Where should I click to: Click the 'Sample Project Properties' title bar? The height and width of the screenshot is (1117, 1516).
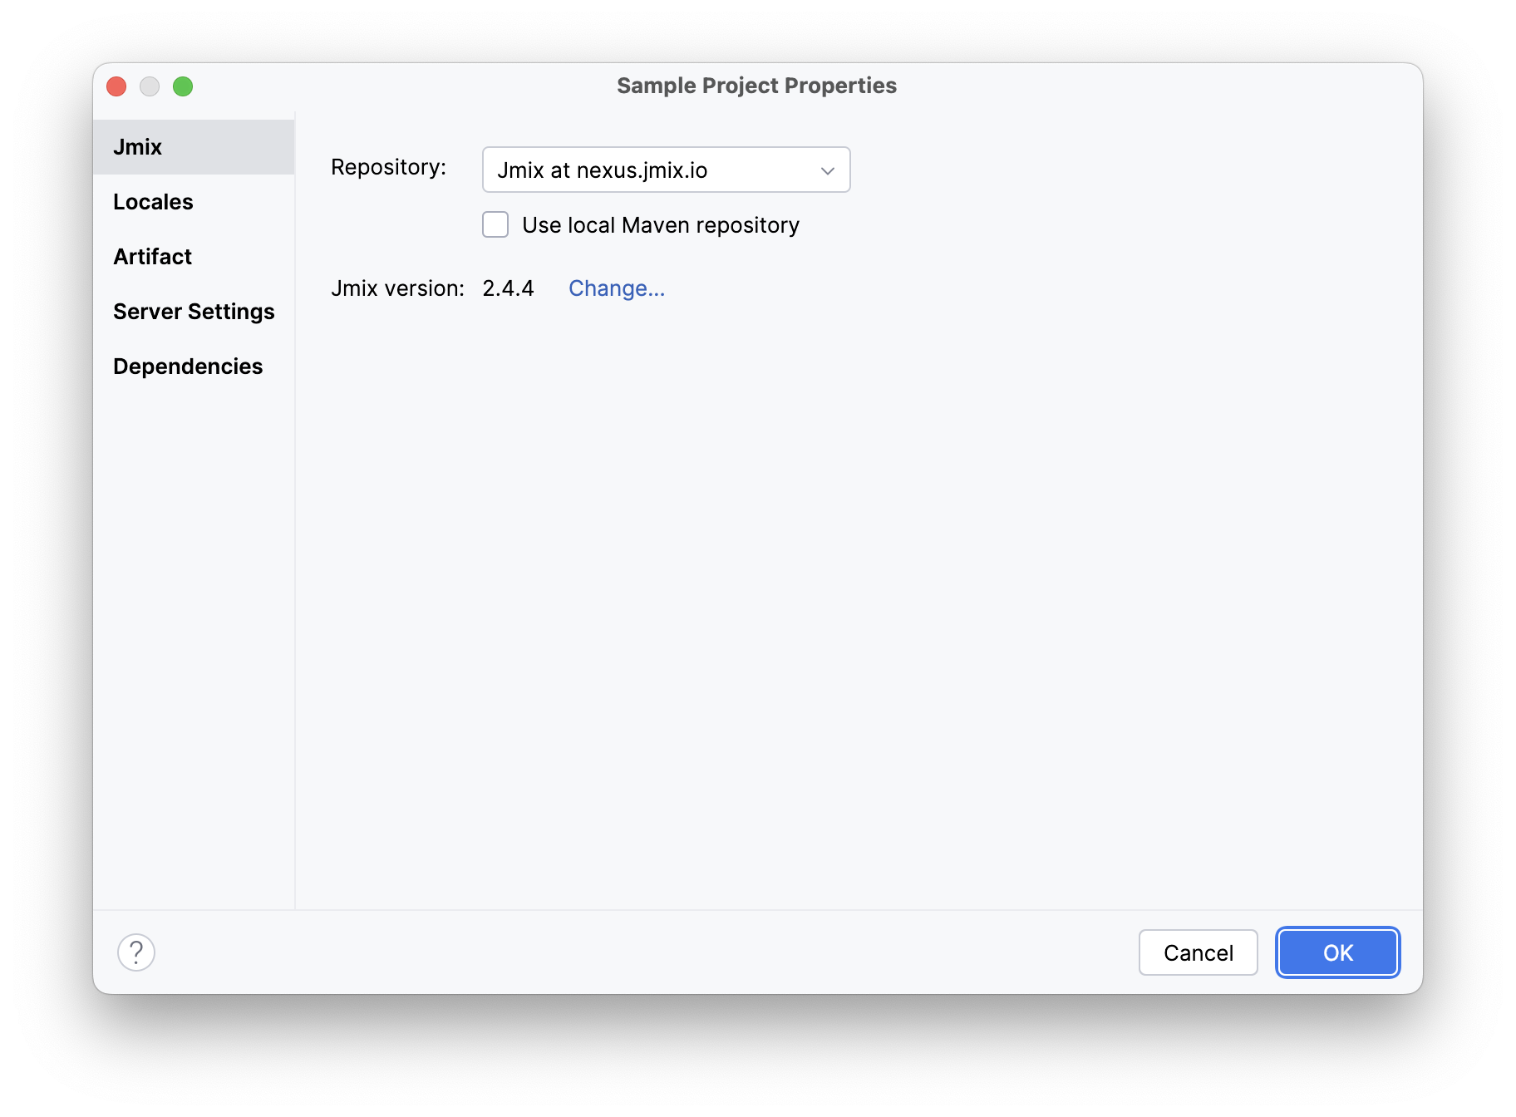point(756,86)
